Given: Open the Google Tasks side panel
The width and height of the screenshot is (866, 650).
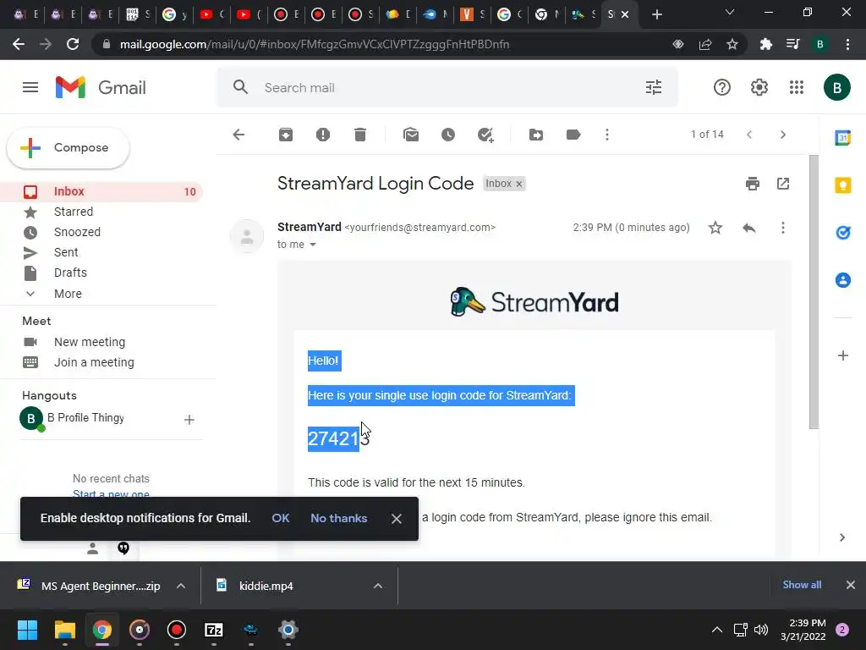Looking at the screenshot, I should [843, 233].
